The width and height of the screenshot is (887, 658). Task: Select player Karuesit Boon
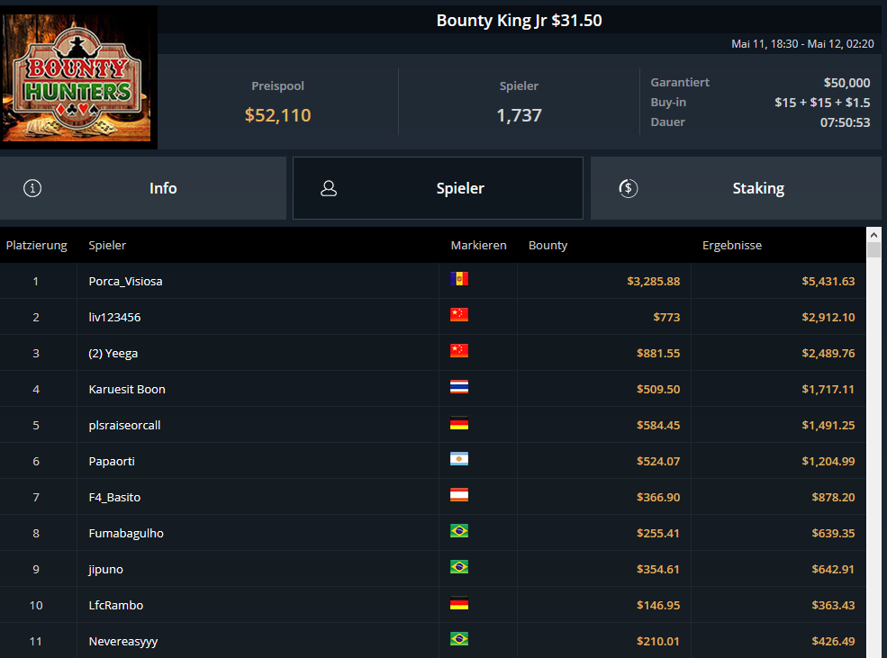point(127,389)
